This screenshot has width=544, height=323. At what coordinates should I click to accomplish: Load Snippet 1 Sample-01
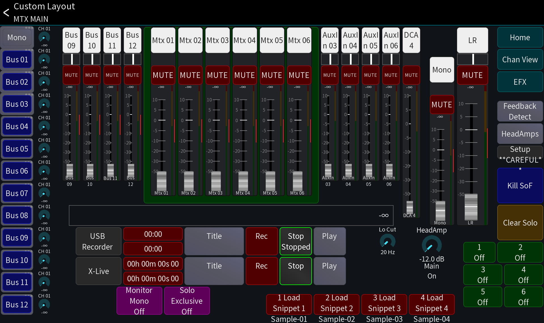[289, 304]
